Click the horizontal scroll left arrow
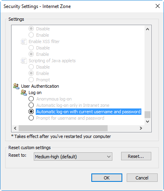 (x=15, y=128)
